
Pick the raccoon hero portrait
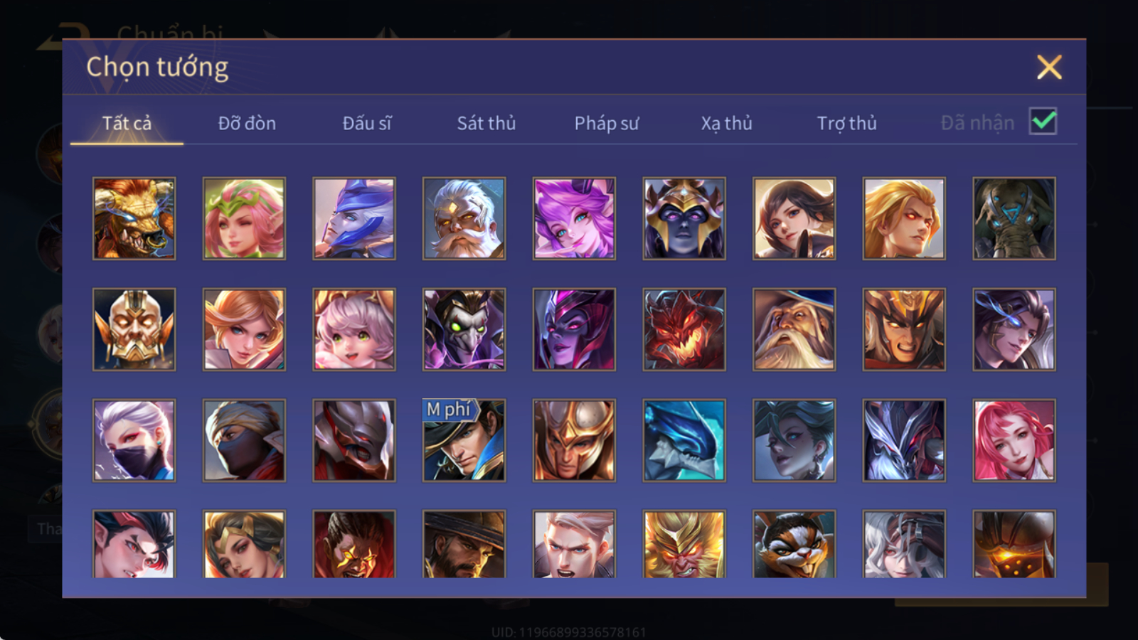tap(794, 544)
